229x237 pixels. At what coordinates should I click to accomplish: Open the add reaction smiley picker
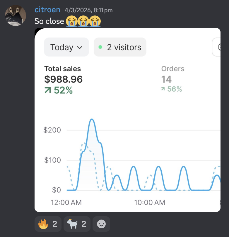[101, 224]
